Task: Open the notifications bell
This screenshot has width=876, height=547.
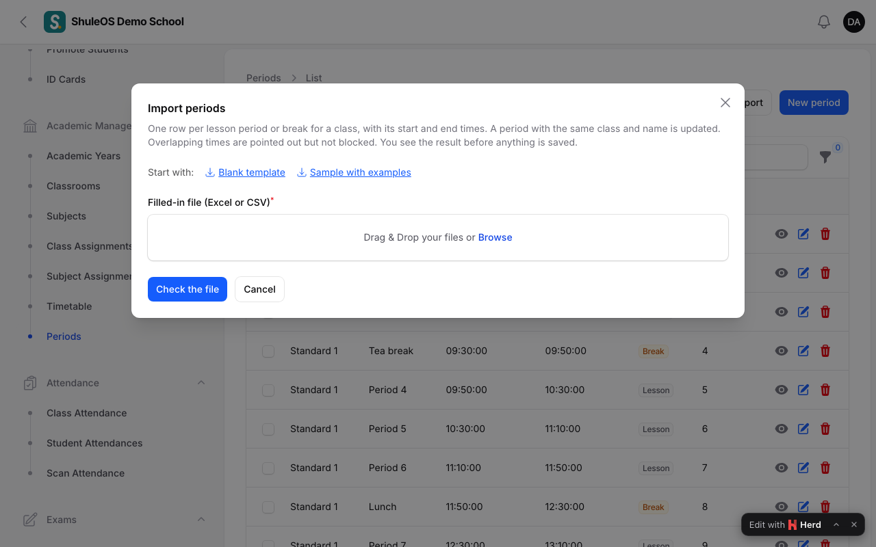Action: [x=824, y=22]
